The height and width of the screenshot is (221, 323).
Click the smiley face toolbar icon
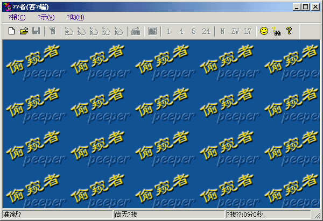pyautogui.click(x=264, y=31)
